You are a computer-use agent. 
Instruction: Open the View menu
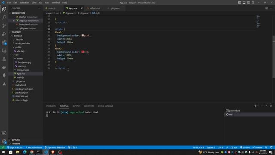point(34,3)
